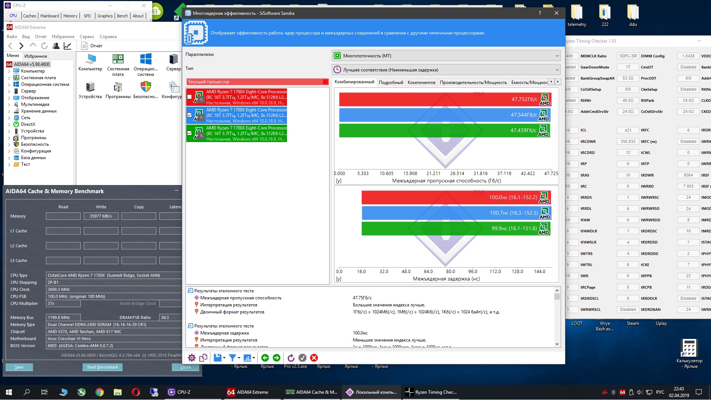Click the red cancel X icon
Image resolution: width=711 pixels, height=400 pixels.
pyautogui.click(x=314, y=358)
